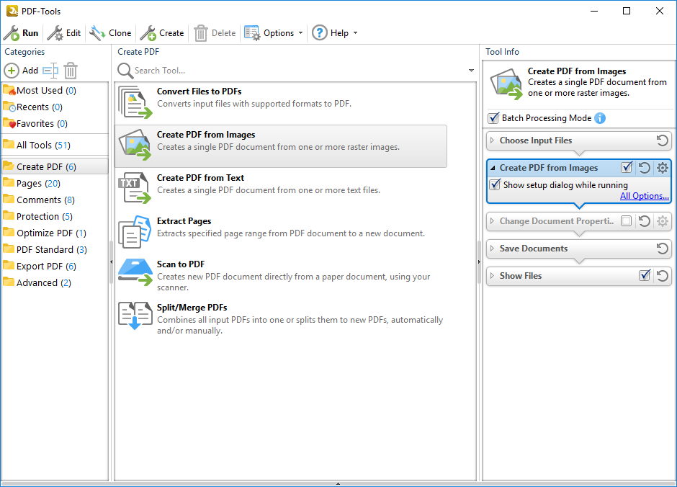
Task: Click the Add category plus icon
Action: tap(12, 71)
